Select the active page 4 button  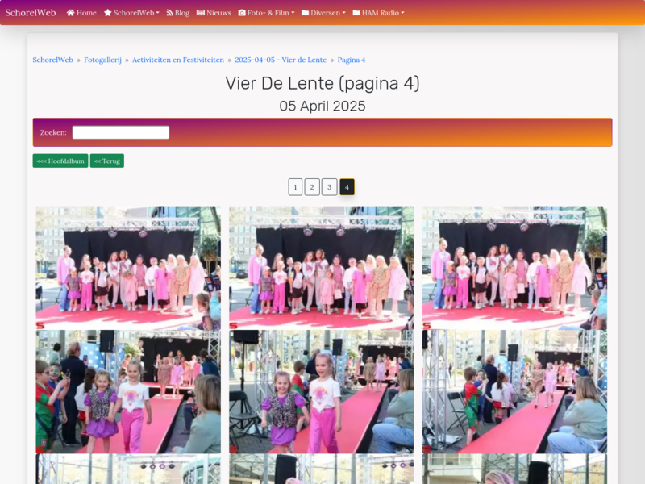tap(347, 187)
